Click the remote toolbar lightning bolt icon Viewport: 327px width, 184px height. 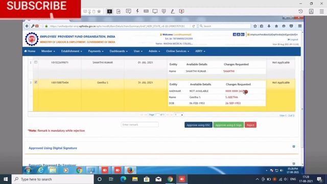pos(137,11)
